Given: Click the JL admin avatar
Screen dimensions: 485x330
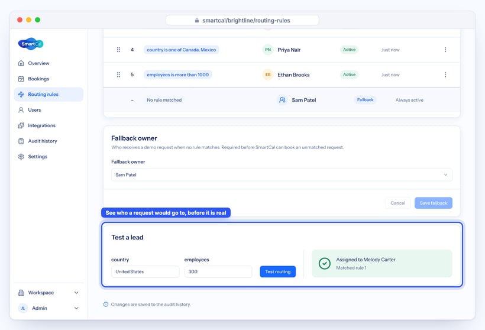Looking at the screenshot, I should (x=23, y=308).
